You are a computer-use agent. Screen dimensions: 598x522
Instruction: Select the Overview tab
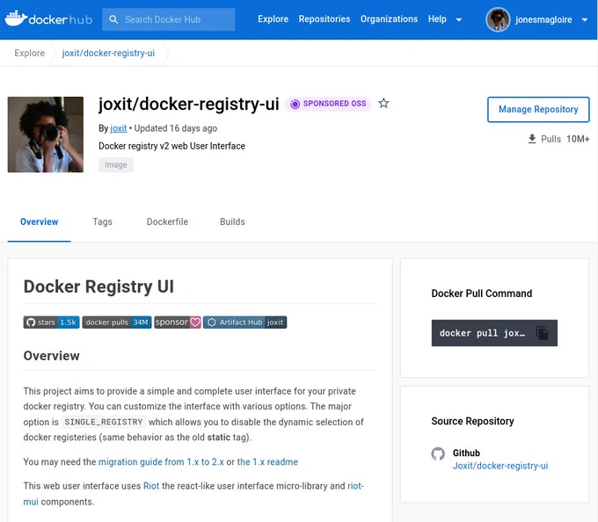pyautogui.click(x=40, y=221)
